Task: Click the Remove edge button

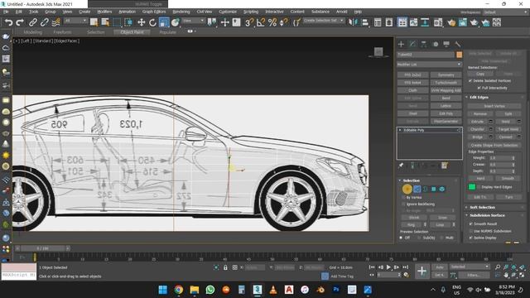Action: coord(480,114)
